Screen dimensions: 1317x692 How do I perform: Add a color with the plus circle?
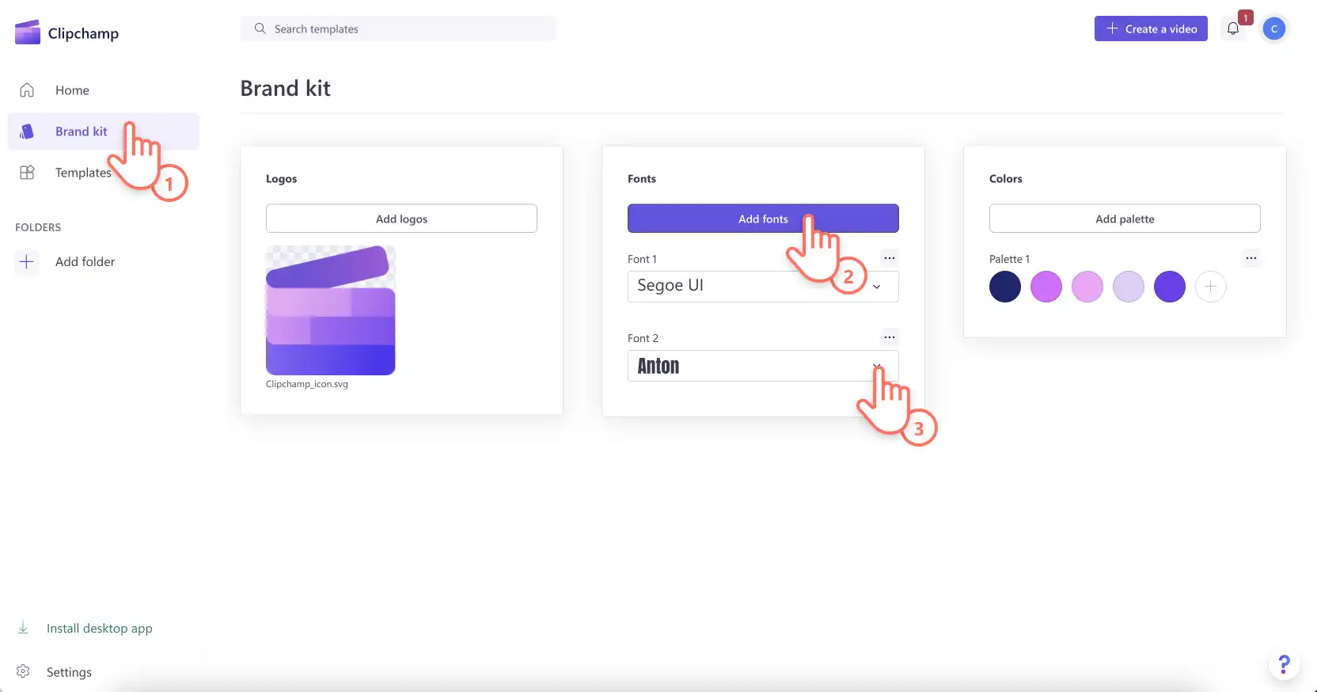[1210, 287]
